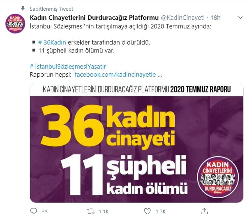Screen dimensions: 250x221
Task: Click the 1.7K likes count
Action: click(161, 212)
